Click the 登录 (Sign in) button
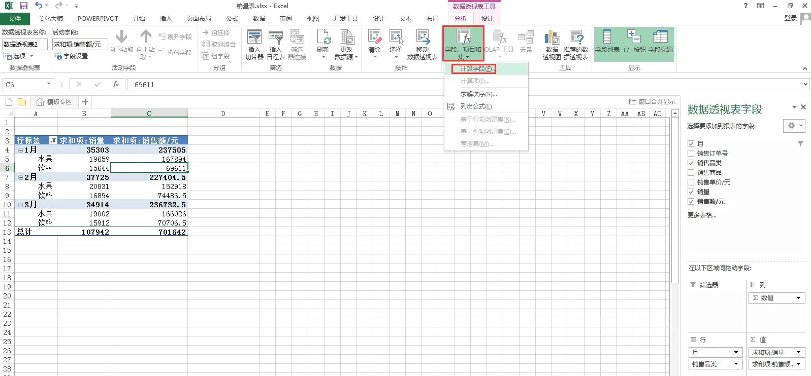Screen dimensions: 811x376 pyautogui.click(x=791, y=18)
